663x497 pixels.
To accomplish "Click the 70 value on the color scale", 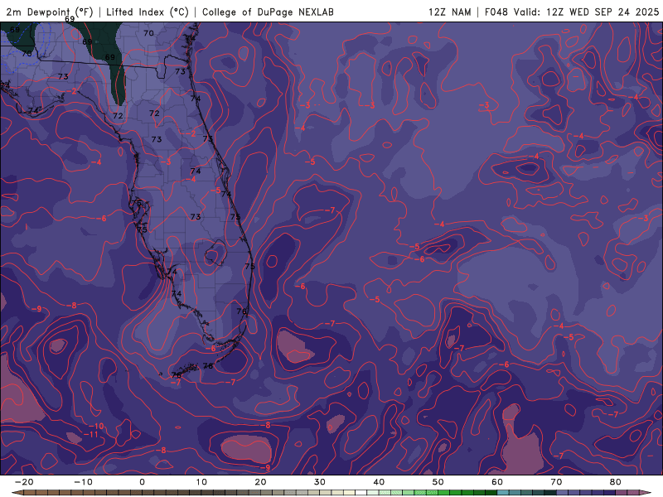I will [556, 482].
